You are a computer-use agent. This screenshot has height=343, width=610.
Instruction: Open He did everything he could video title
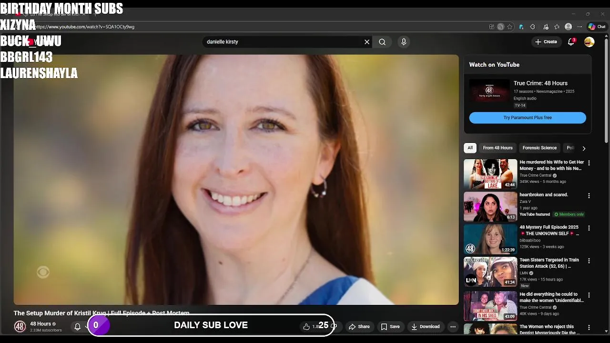click(552, 297)
